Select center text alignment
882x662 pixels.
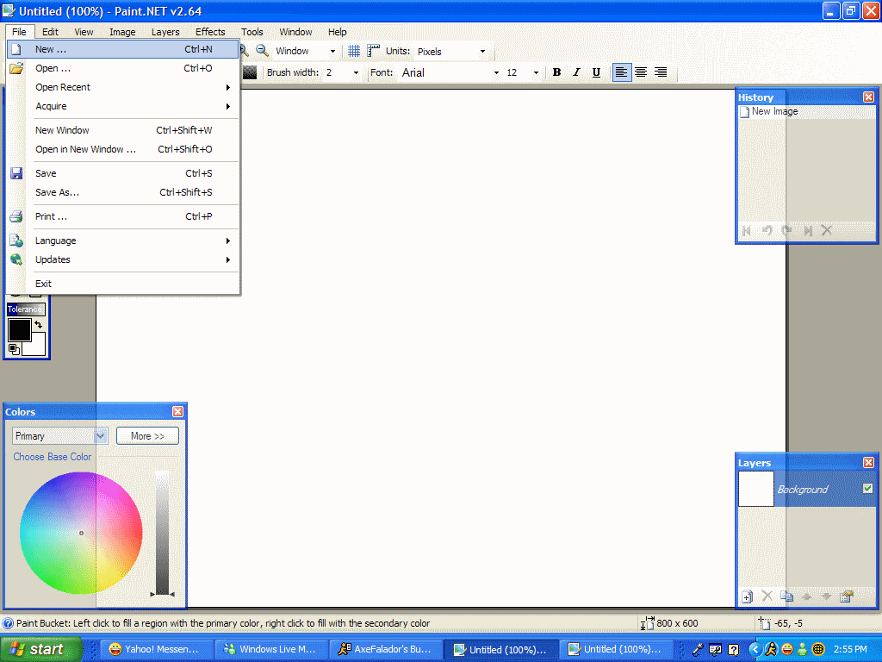pyautogui.click(x=641, y=72)
